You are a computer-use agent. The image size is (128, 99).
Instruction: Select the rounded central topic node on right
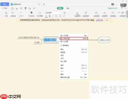[104, 40]
